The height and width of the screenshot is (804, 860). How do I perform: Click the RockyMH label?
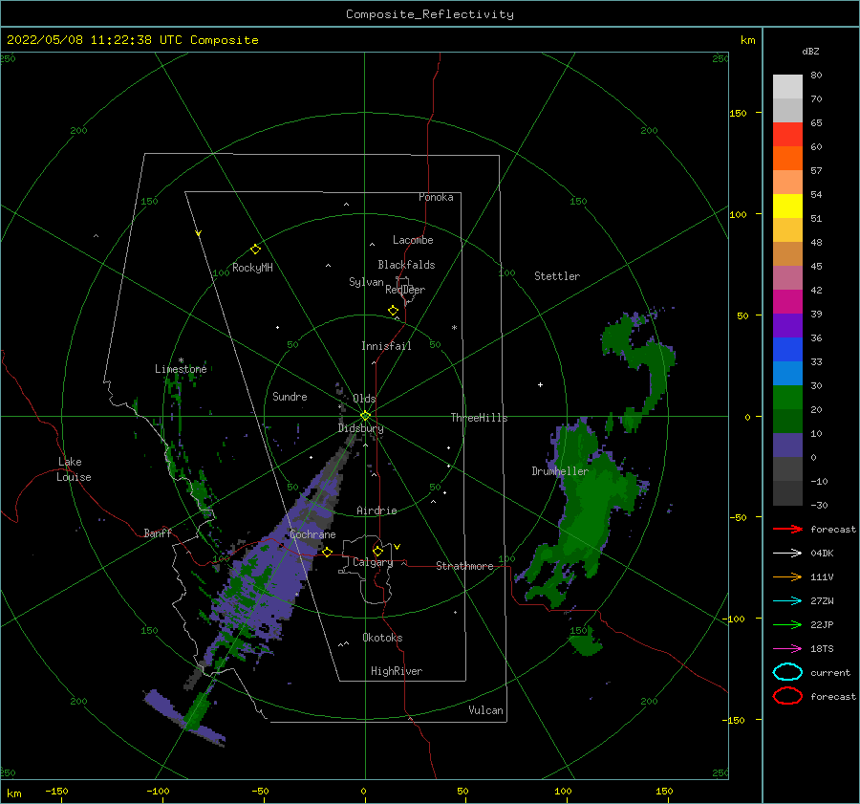coord(252,268)
